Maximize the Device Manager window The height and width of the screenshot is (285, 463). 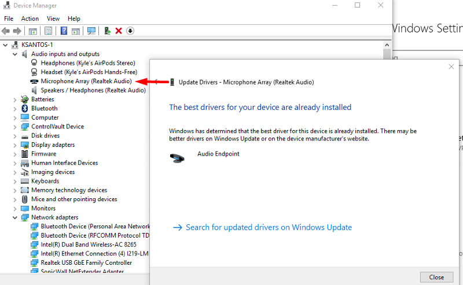click(x=357, y=5)
